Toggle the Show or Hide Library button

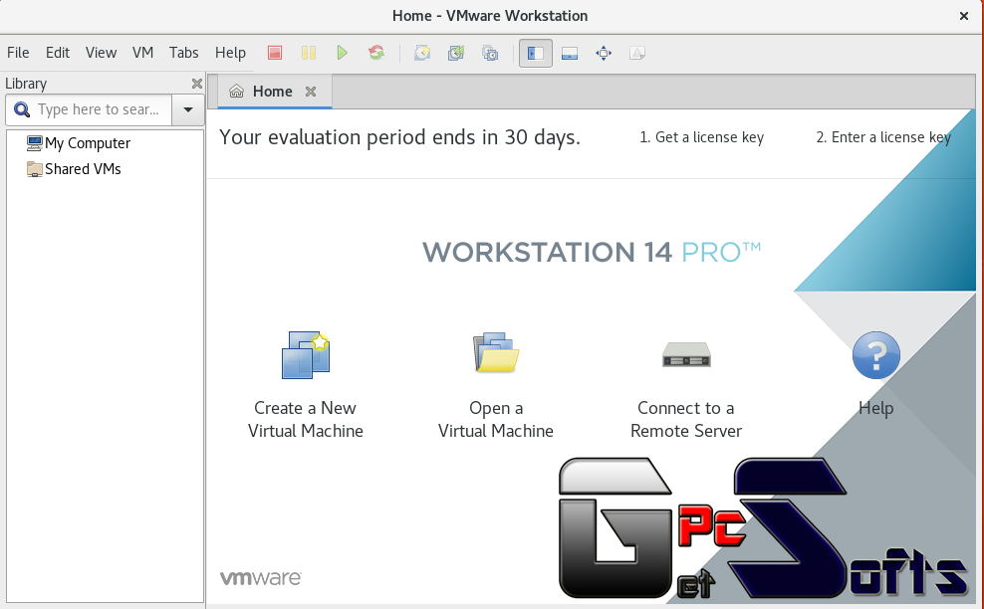(535, 53)
